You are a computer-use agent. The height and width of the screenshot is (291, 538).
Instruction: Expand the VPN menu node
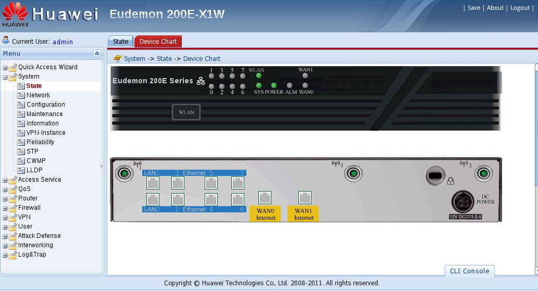(5, 218)
